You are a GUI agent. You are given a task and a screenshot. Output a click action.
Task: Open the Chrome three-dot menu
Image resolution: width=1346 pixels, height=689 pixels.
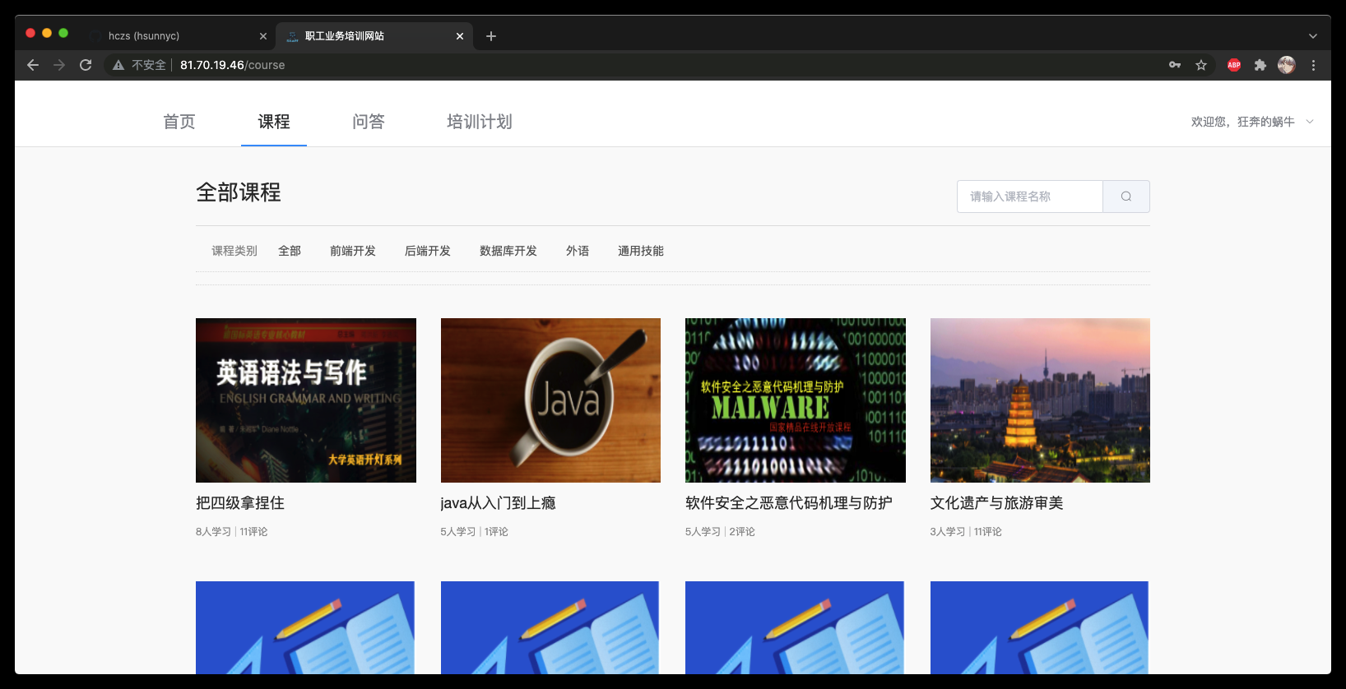click(x=1313, y=65)
